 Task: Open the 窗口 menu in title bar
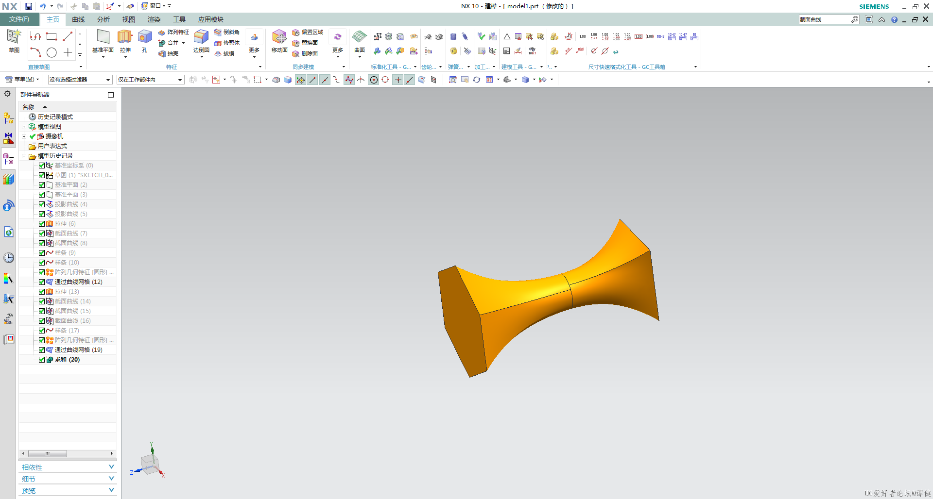(155, 6)
